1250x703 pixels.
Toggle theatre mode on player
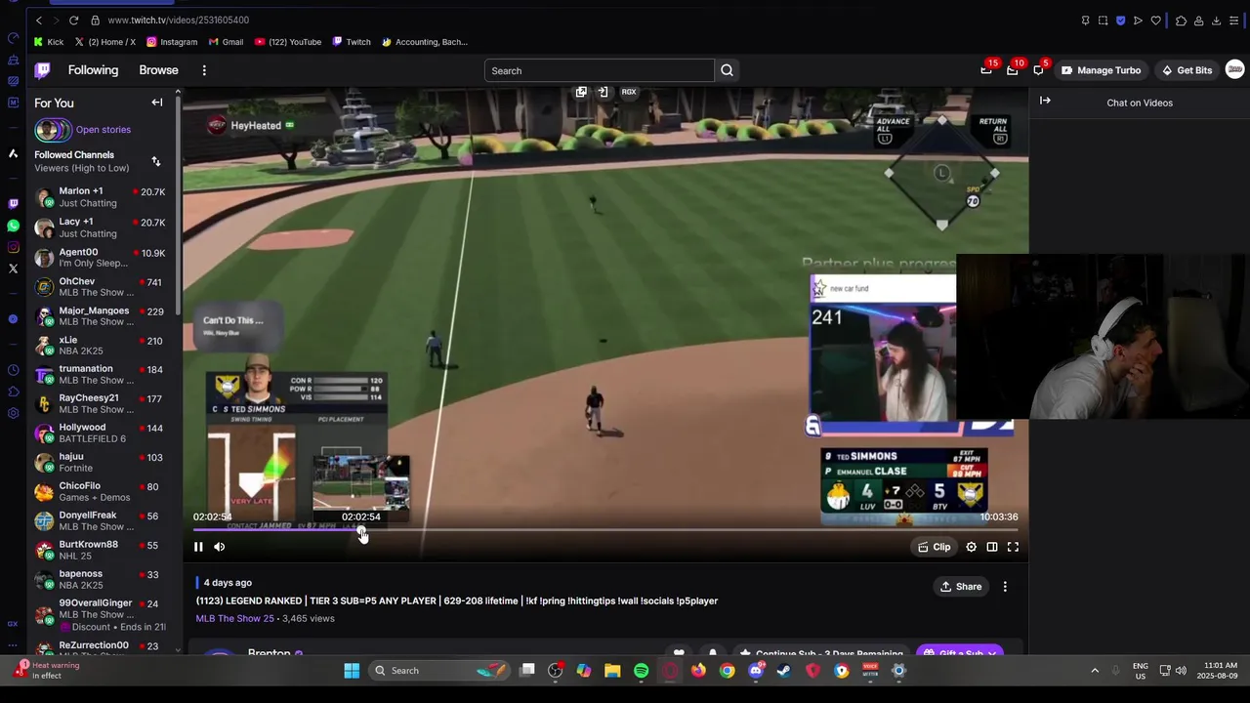tap(992, 547)
